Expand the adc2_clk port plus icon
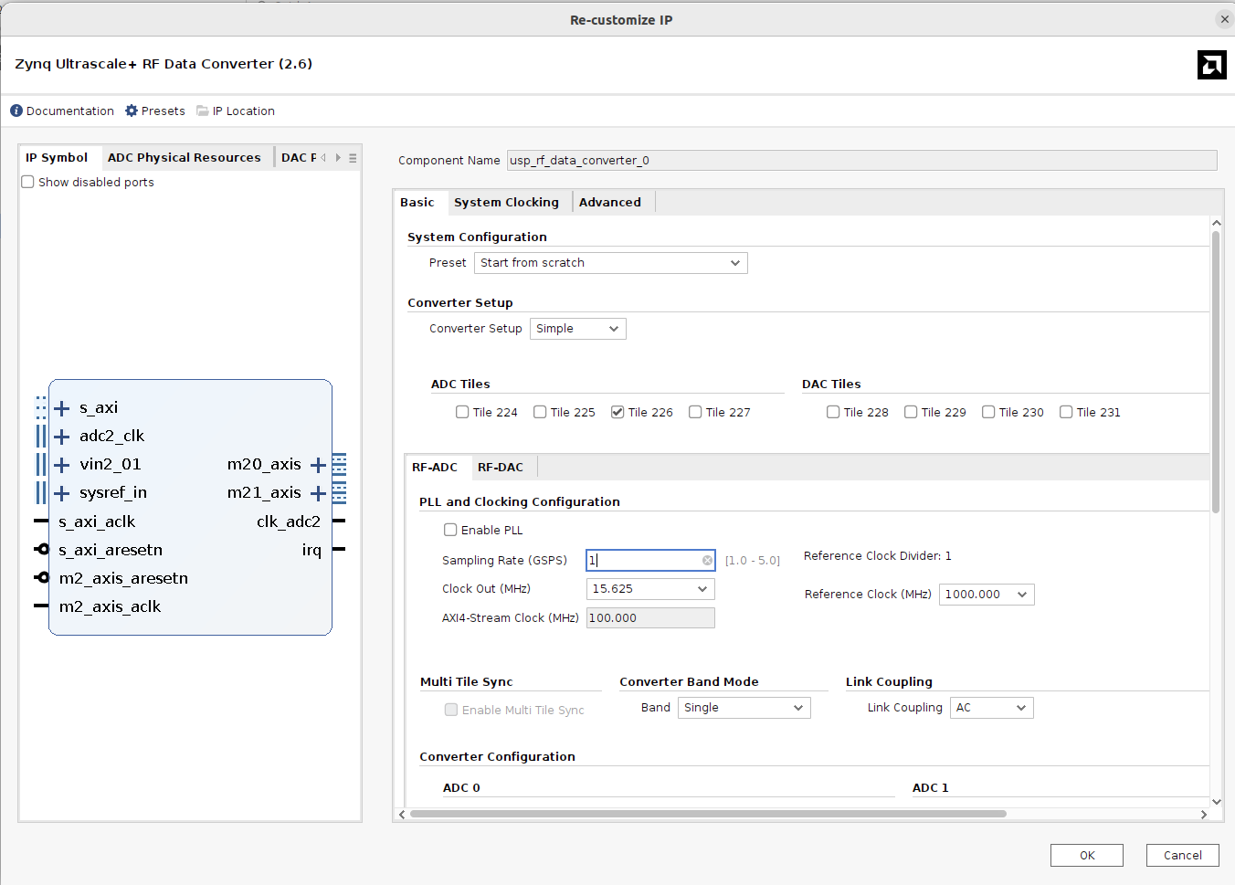This screenshot has height=885, width=1235. (62, 437)
